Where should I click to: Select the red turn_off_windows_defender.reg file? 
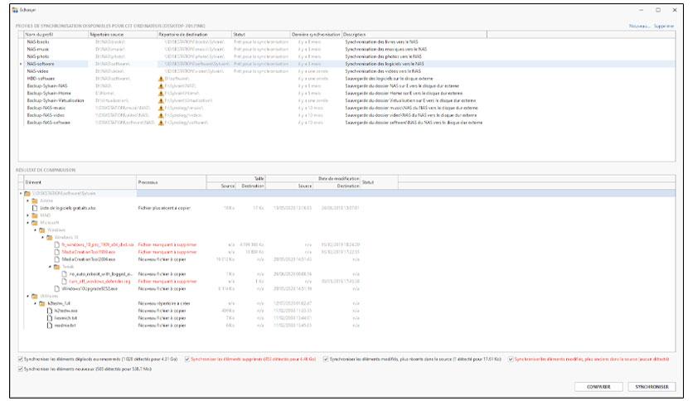click(x=99, y=282)
